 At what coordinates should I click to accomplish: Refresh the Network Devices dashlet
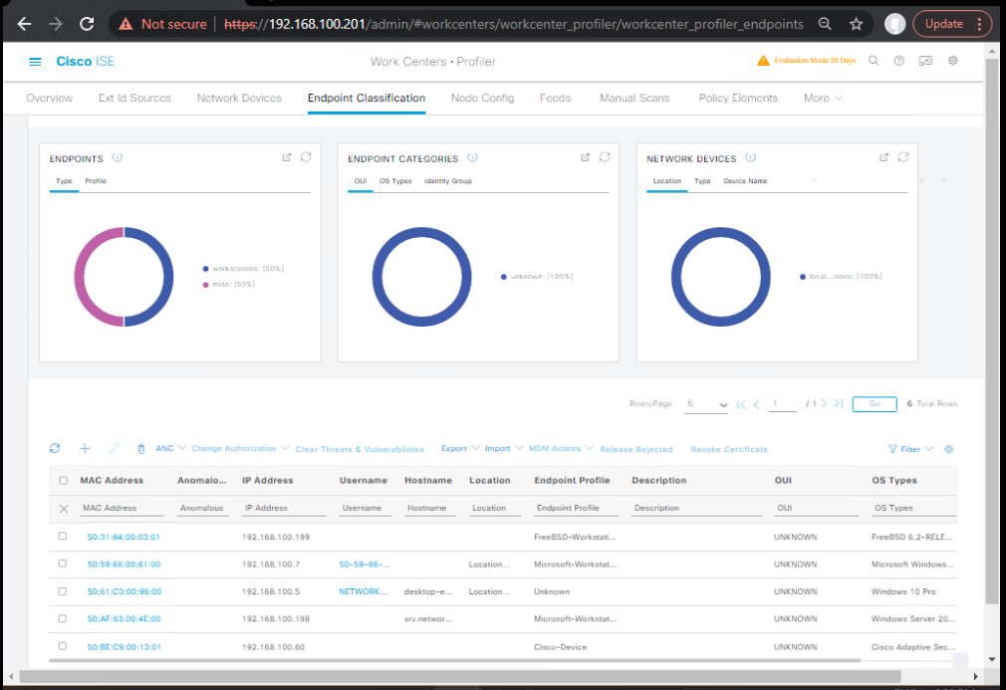point(903,157)
